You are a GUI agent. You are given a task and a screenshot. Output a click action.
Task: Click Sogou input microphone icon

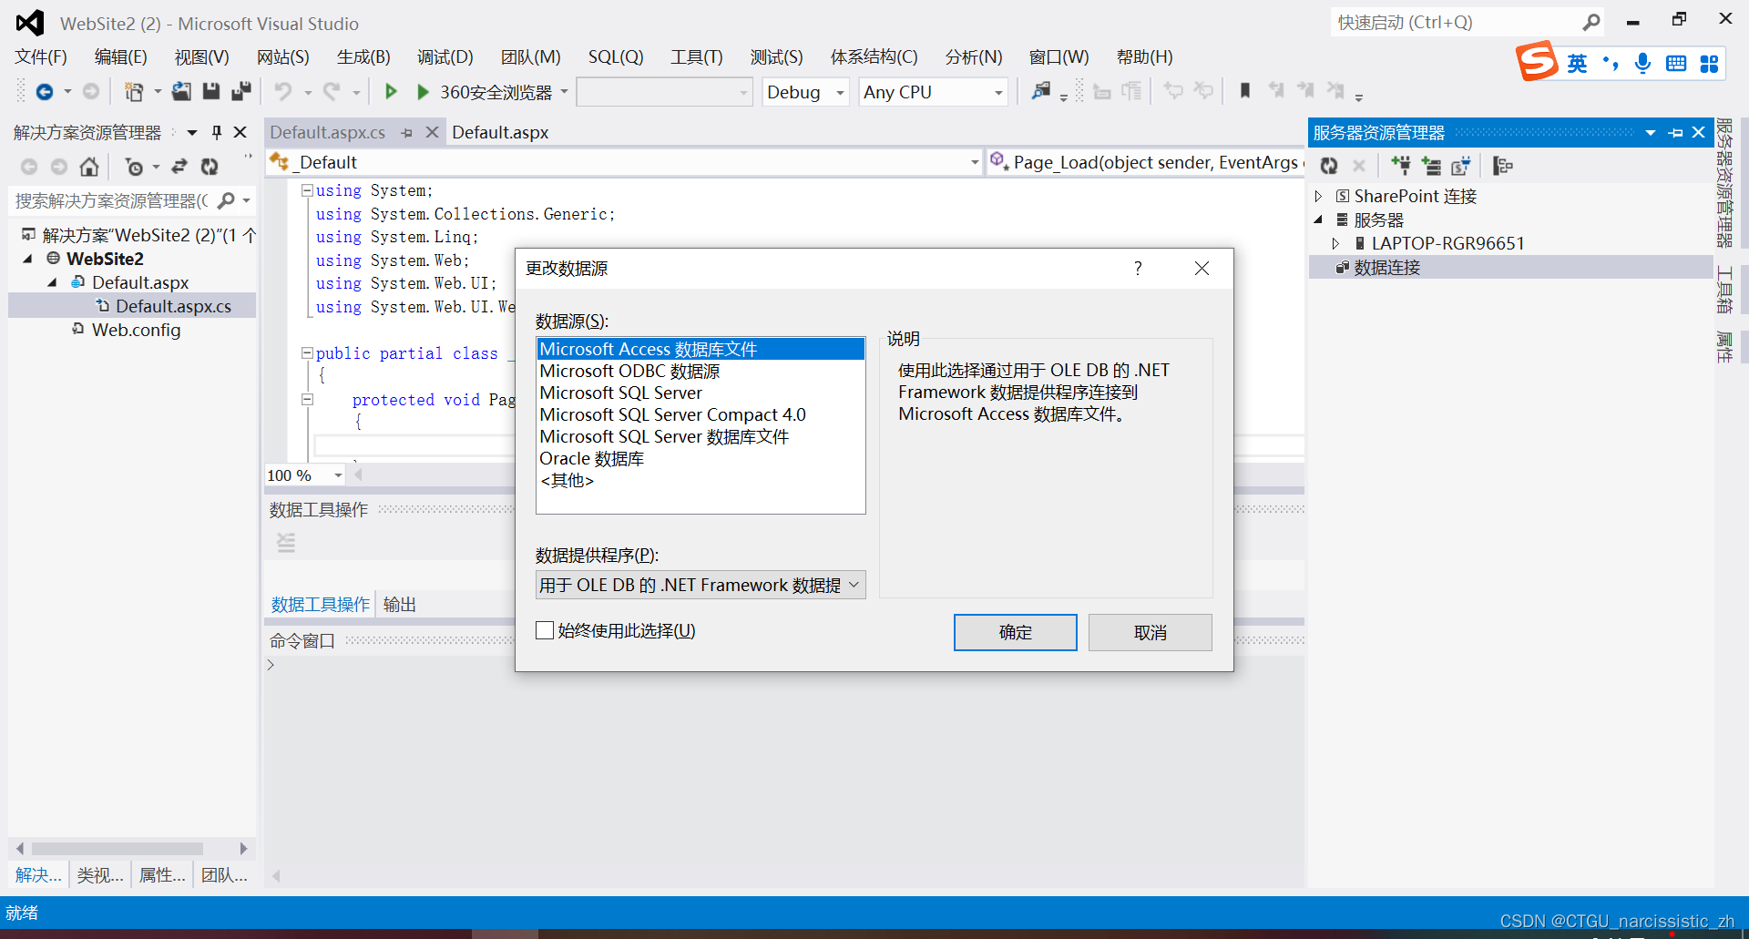coord(1642,63)
